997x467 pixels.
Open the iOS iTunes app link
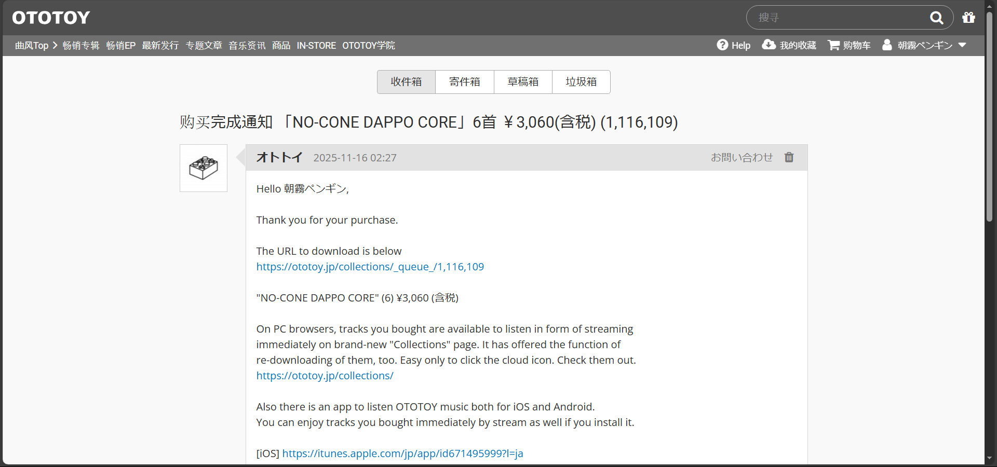pyautogui.click(x=402, y=454)
